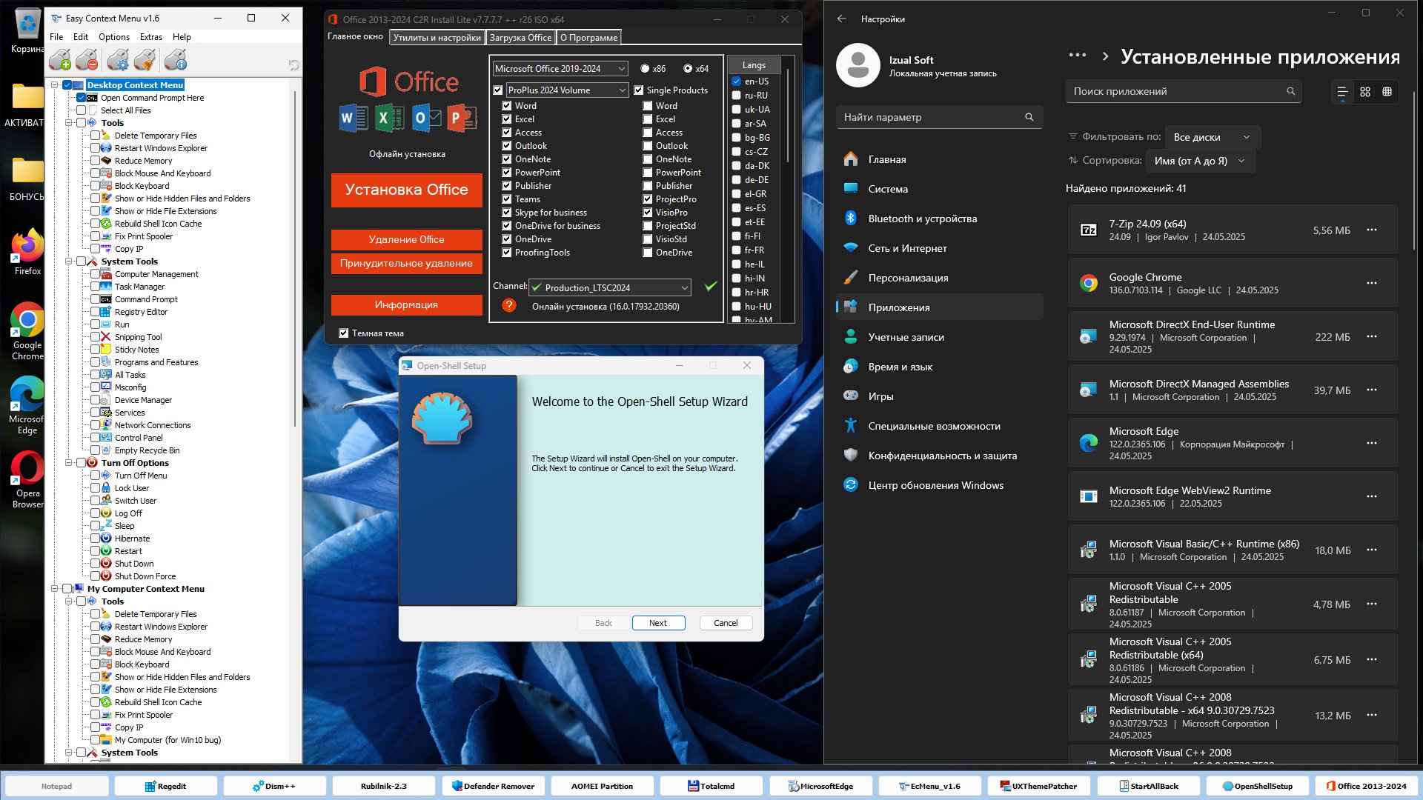The width and height of the screenshot is (1423, 800).
Task: Collapse Desktop Context Menu tree node
Action: [55, 85]
